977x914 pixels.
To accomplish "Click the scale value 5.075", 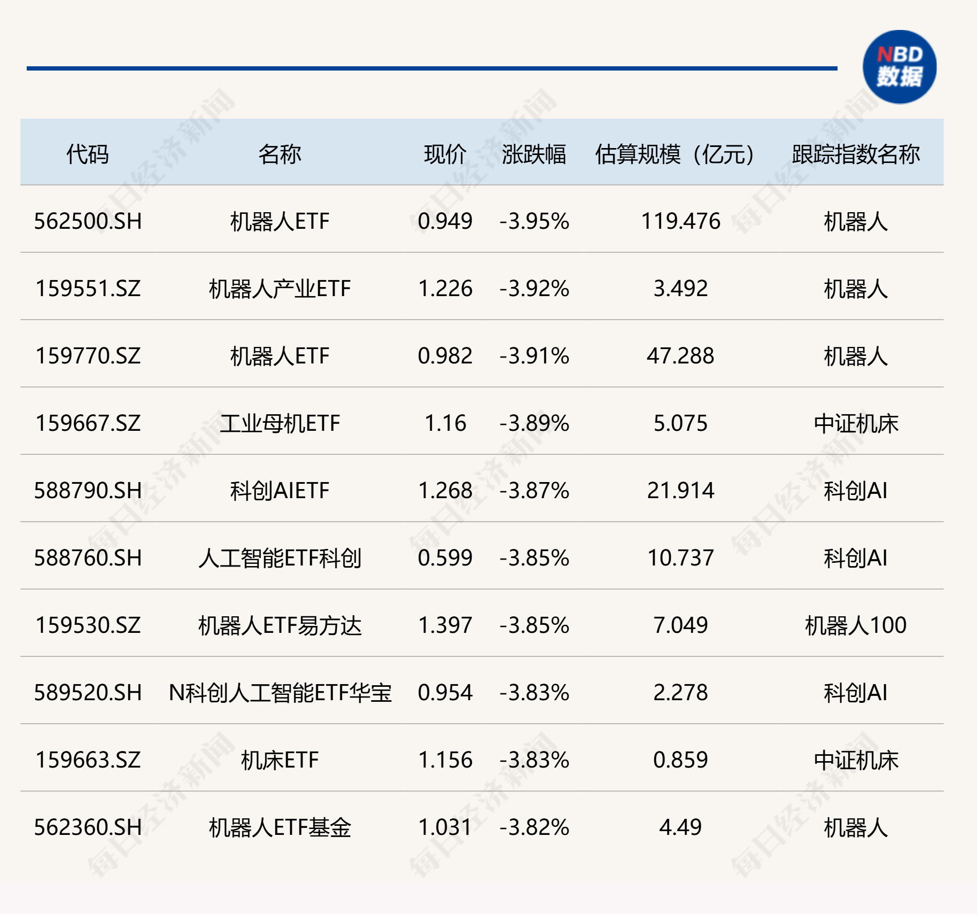I will (680, 423).
